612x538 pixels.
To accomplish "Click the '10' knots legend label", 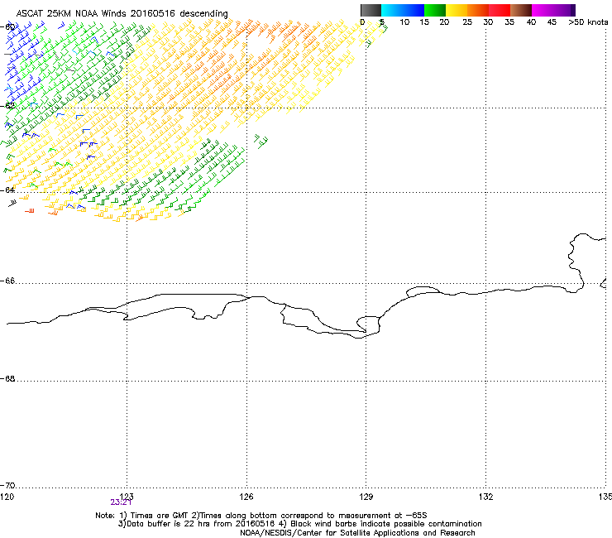I will [x=404, y=22].
